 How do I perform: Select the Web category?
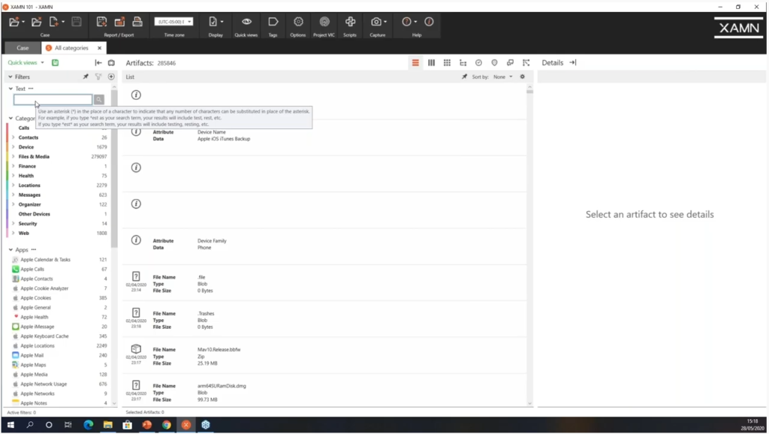click(x=23, y=234)
